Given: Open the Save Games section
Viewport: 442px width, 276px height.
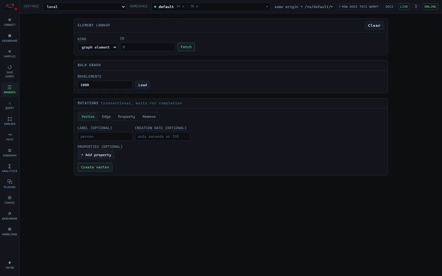Looking at the screenshot, I should [10, 71].
